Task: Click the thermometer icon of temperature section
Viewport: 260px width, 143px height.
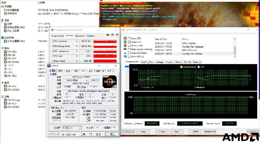Action: click(x=2, y=20)
